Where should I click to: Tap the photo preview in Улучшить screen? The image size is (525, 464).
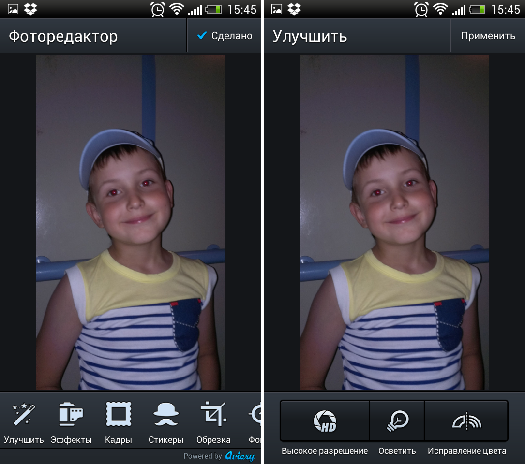point(394,222)
